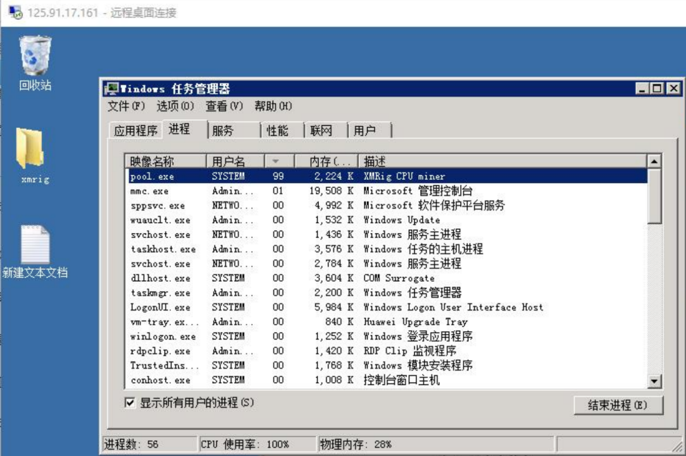Maximize the Task Manager window
This screenshot has height=456, width=686.
[x=657, y=89]
